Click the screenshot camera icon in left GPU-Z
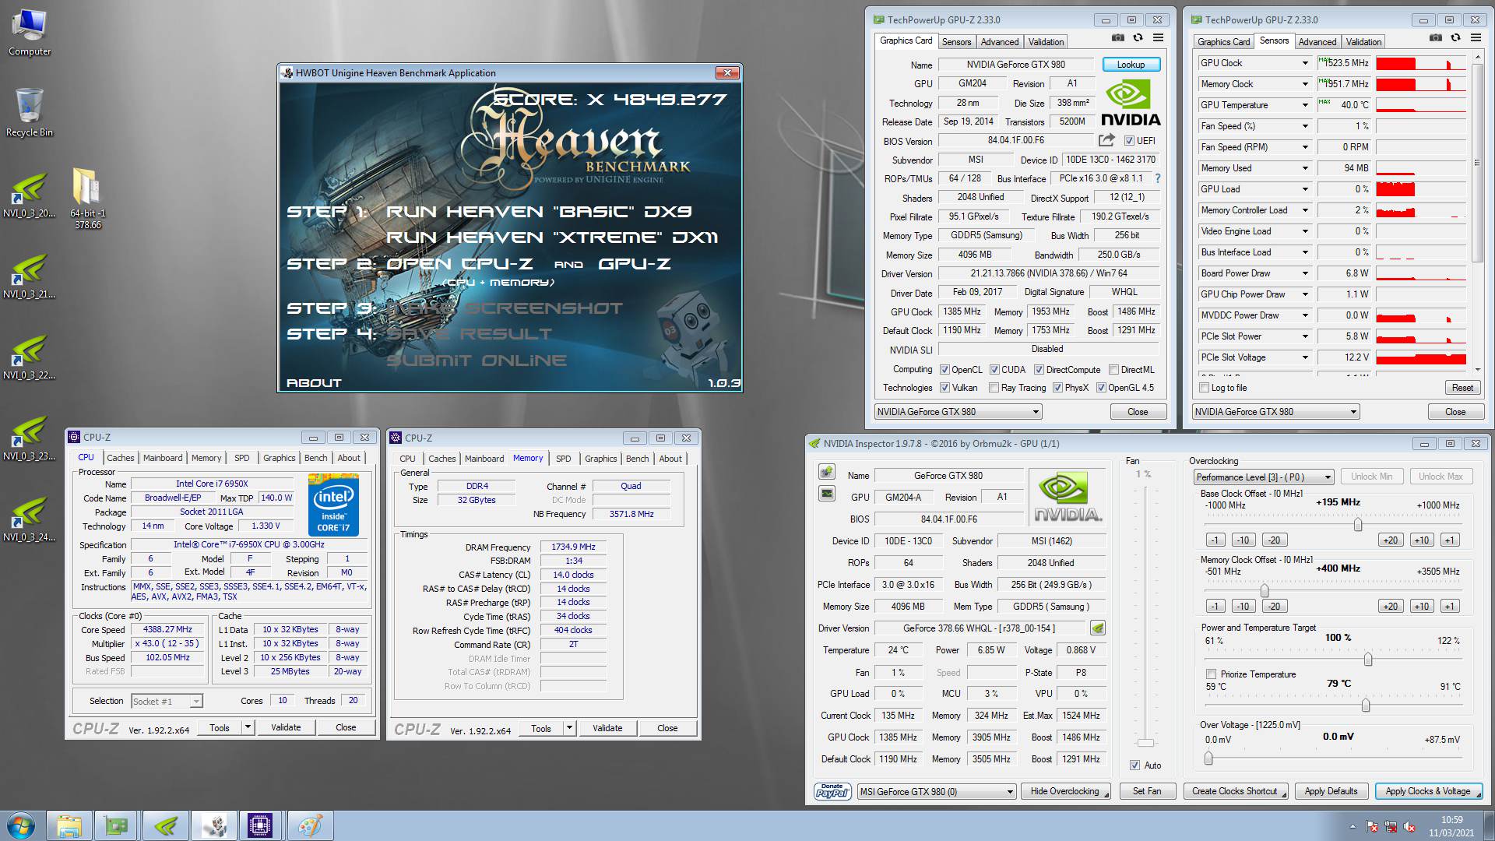1495x841 pixels. pyautogui.click(x=1117, y=38)
